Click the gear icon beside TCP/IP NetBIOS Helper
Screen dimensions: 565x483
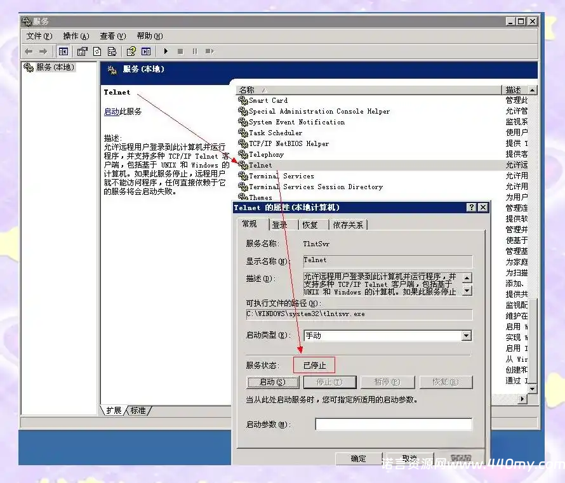coord(243,143)
